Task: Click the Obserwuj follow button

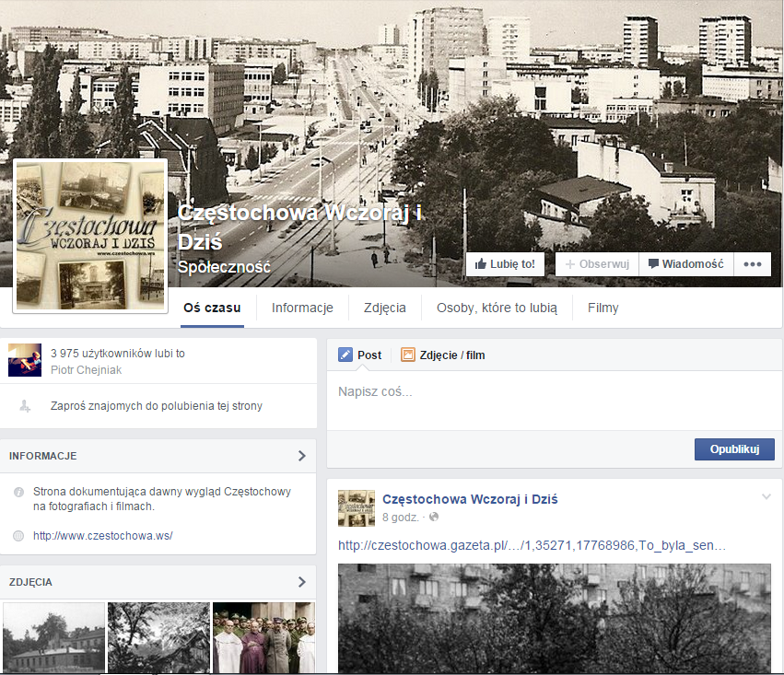Action: point(597,264)
